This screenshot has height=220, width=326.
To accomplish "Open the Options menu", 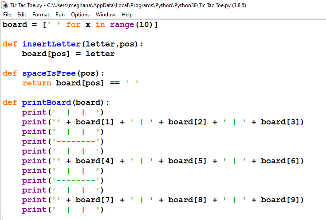I will 80,15.
